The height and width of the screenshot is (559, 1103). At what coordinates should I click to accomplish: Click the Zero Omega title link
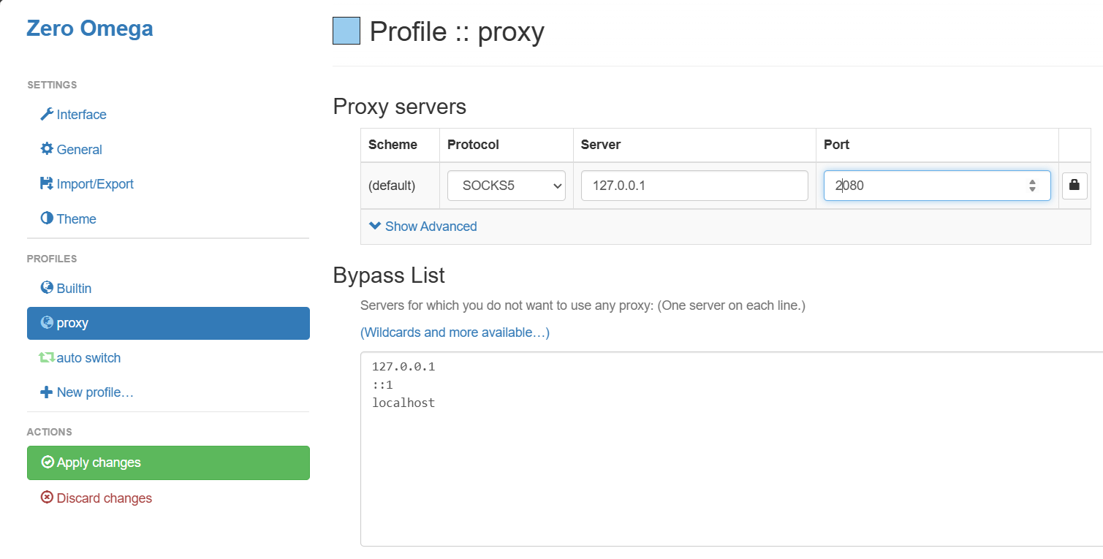[x=90, y=28]
